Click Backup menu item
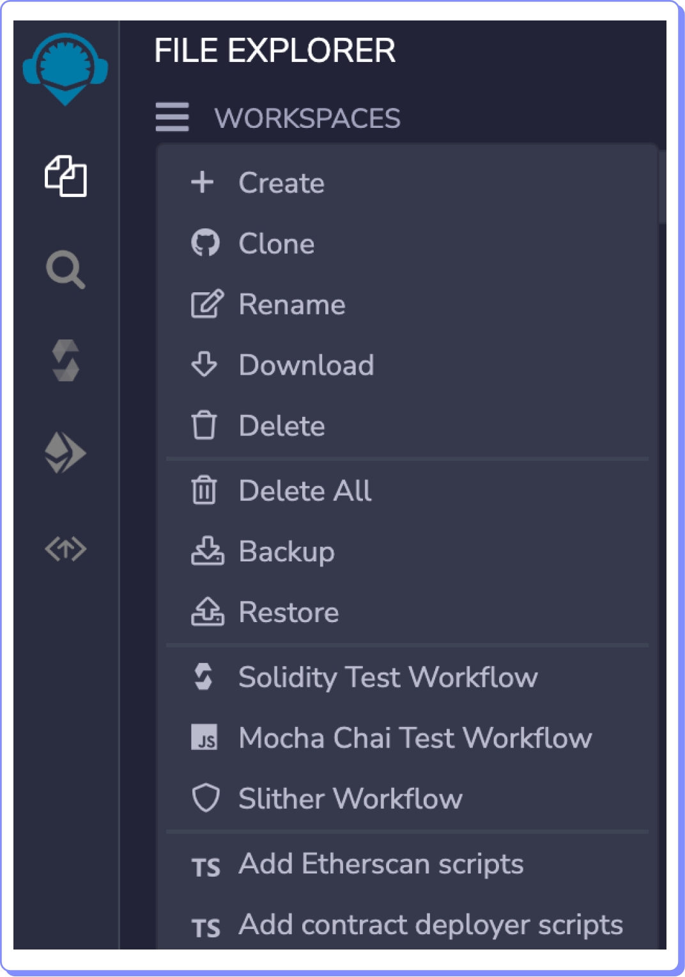The image size is (685, 977). pos(286,552)
